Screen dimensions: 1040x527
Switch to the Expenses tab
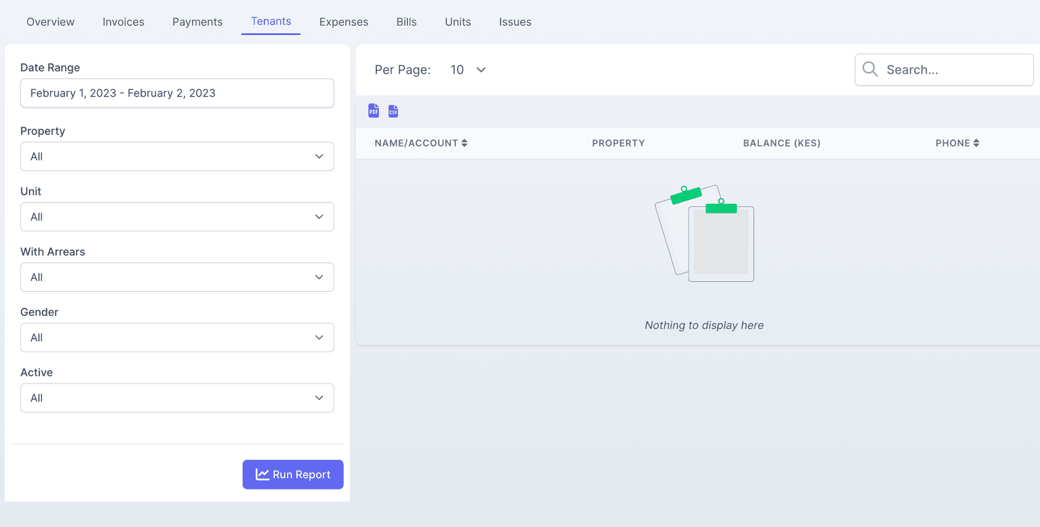pos(344,22)
